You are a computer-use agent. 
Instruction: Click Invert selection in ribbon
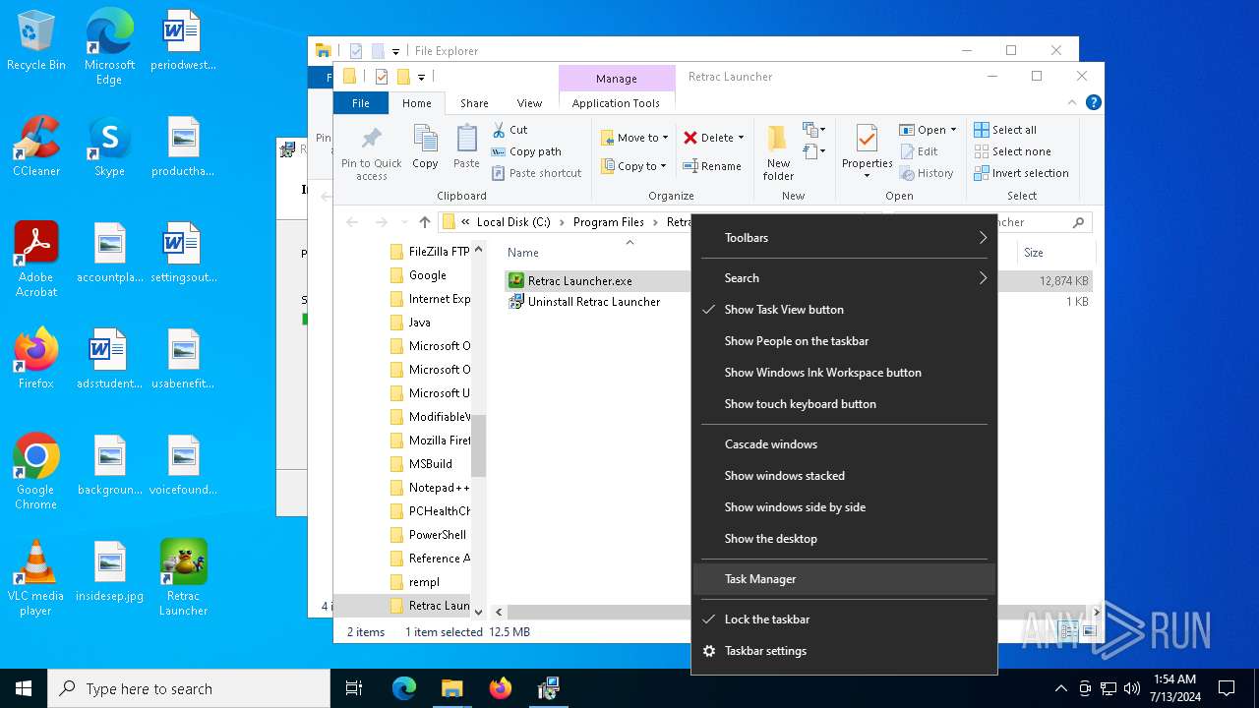1020,173
